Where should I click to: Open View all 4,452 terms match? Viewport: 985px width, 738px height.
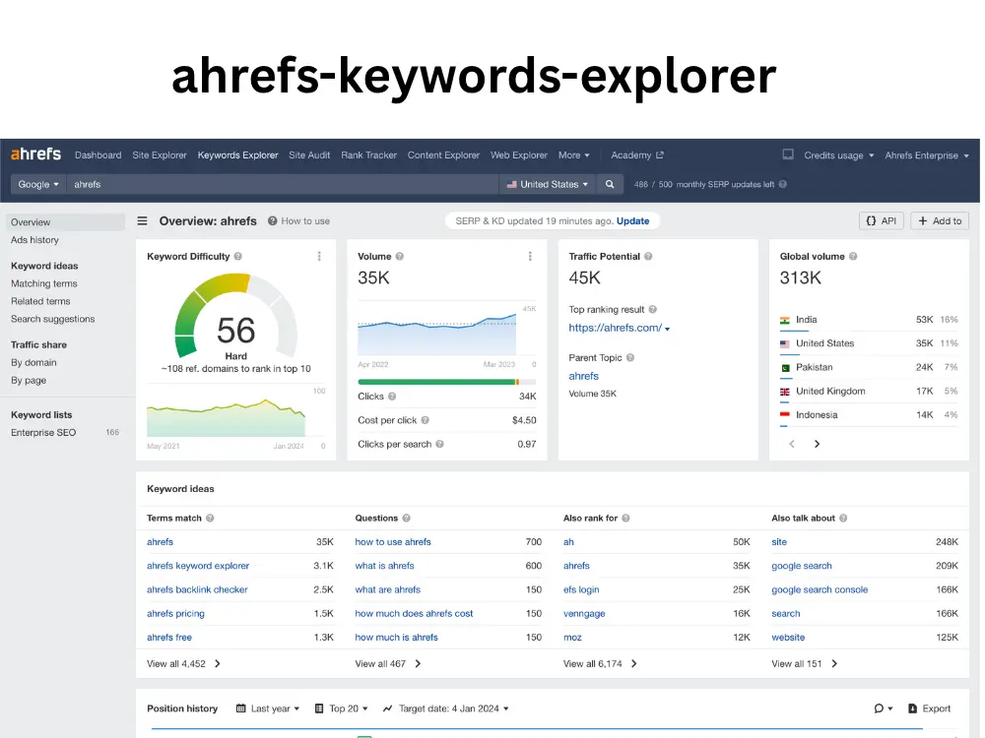183,664
